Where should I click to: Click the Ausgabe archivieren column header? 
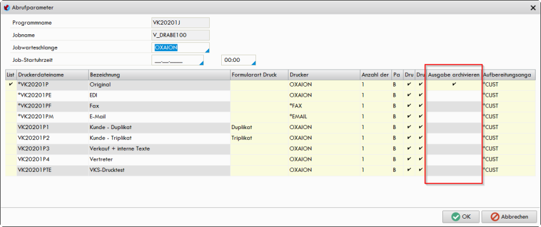click(x=454, y=74)
